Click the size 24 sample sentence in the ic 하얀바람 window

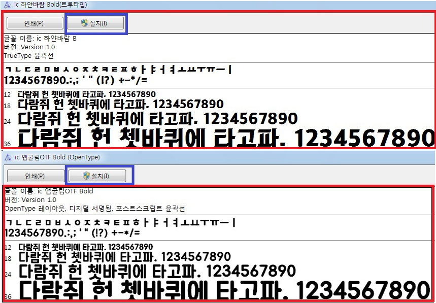coord(158,118)
